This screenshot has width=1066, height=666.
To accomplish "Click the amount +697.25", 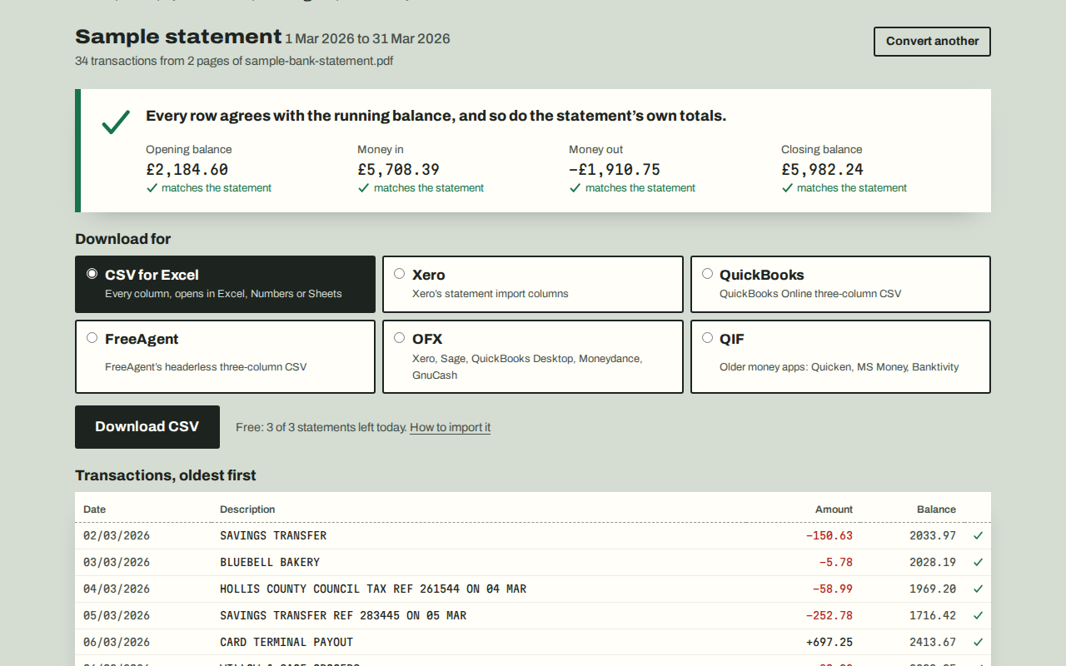I will (829, 643).
